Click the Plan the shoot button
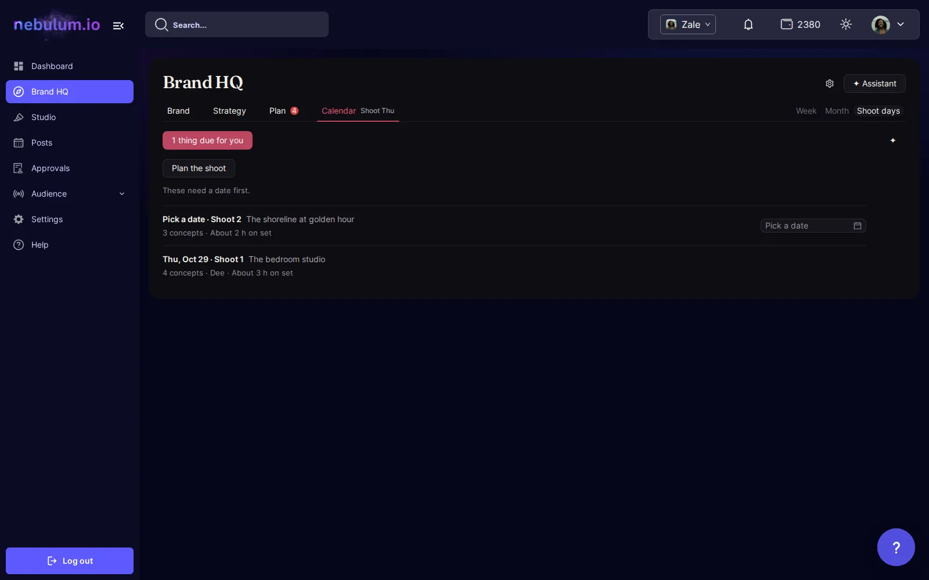This screenshot has width=929, height=580. (x=199, y=168)
